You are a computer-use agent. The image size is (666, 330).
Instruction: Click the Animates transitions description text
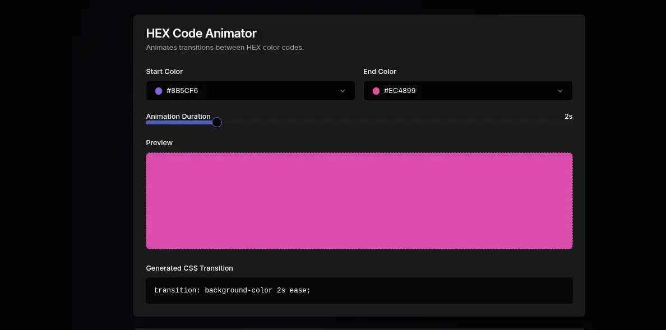[225, 47]
